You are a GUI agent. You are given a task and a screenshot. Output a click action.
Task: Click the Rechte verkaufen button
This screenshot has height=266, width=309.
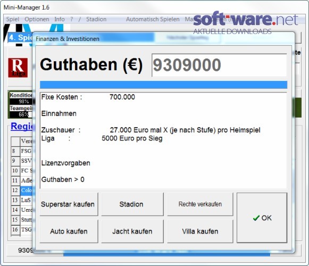pyautogui.click(x=200, y=204)
